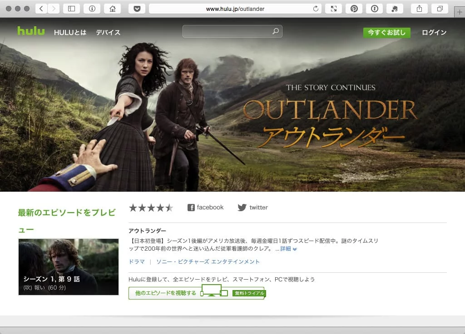Open 1Password toolbar extension

coord(375,9)
